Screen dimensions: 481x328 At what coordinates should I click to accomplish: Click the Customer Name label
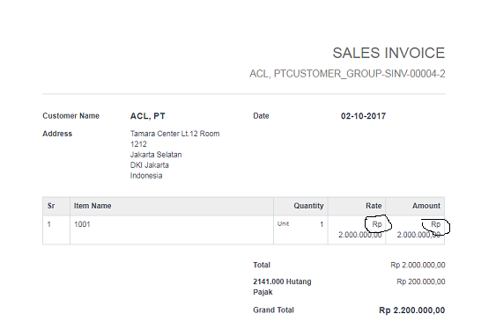(70, 116)
